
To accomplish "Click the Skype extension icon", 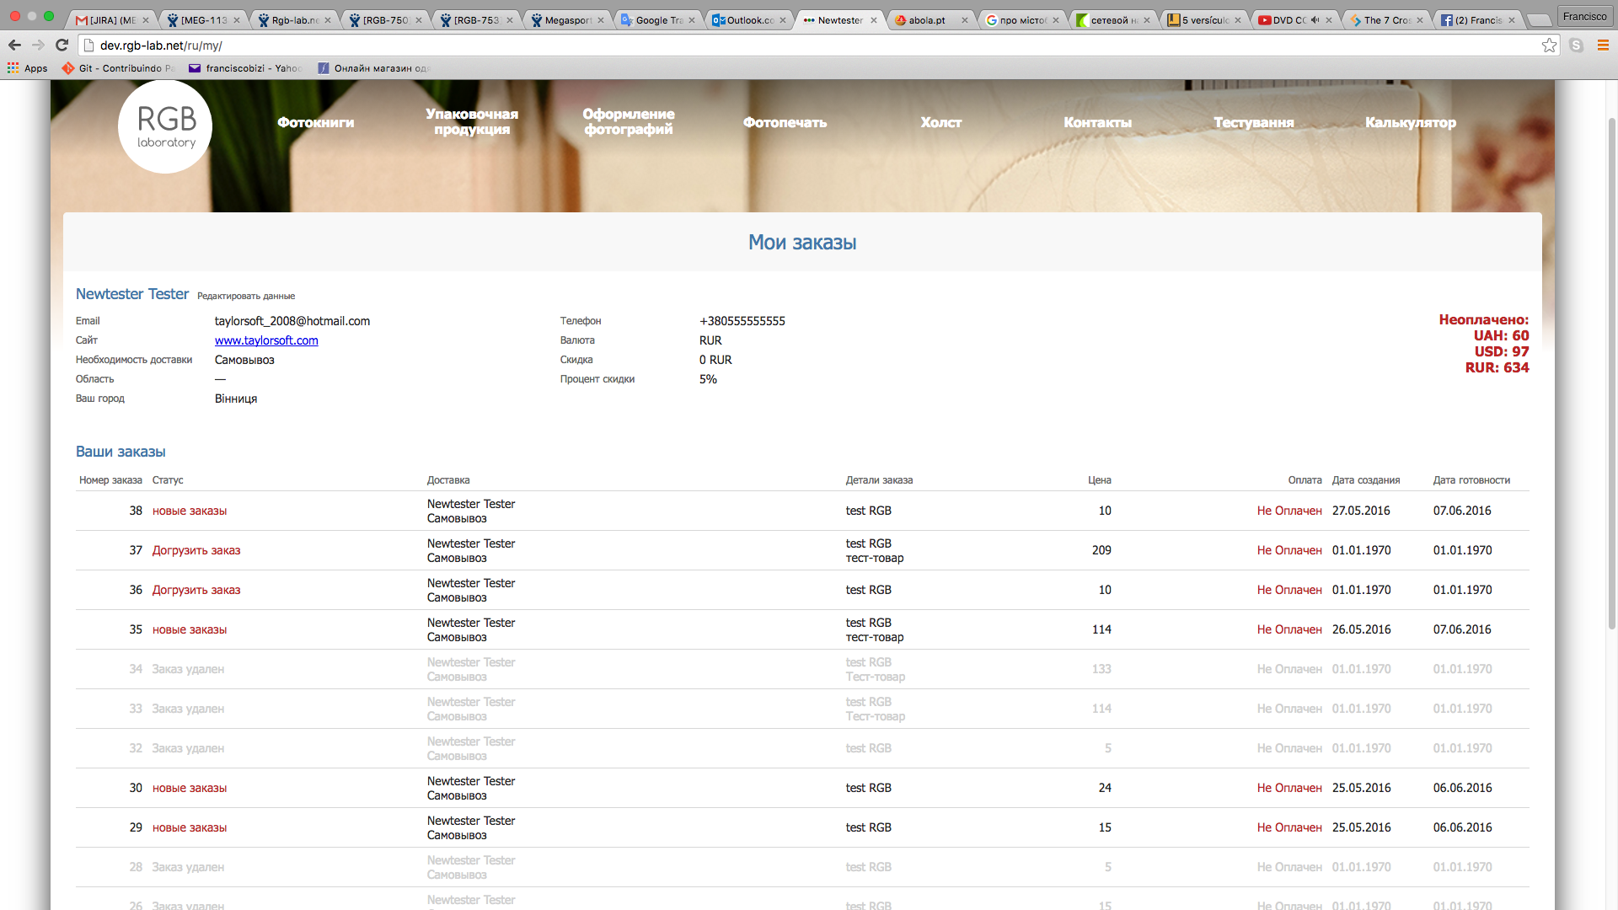I will point(1576,45).
